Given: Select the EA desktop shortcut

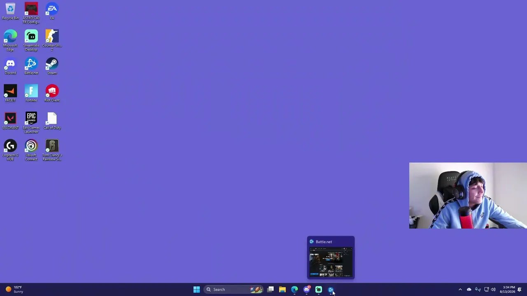Looking at the screenshot, I should point(52,12).
